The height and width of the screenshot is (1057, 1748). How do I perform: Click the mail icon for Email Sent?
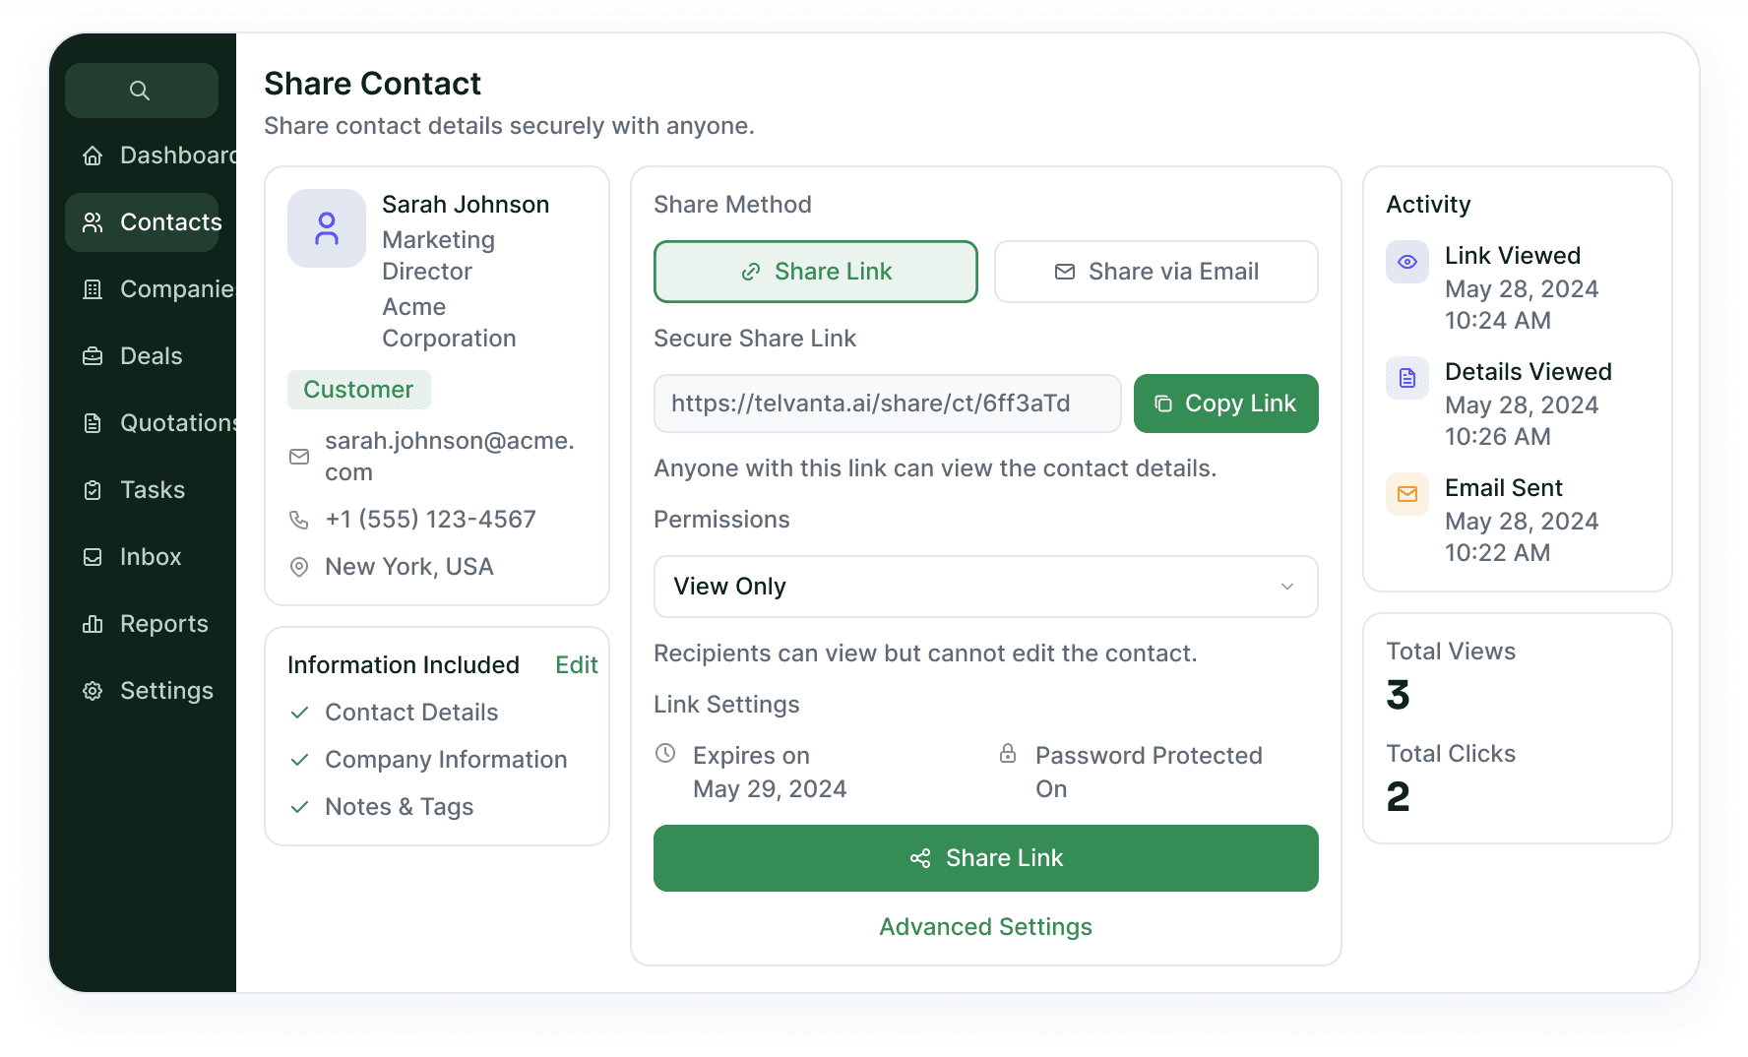click(1407, 494)
